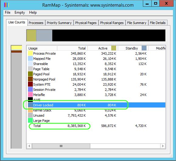Click the Driver Locked hatched swatch

30,105
